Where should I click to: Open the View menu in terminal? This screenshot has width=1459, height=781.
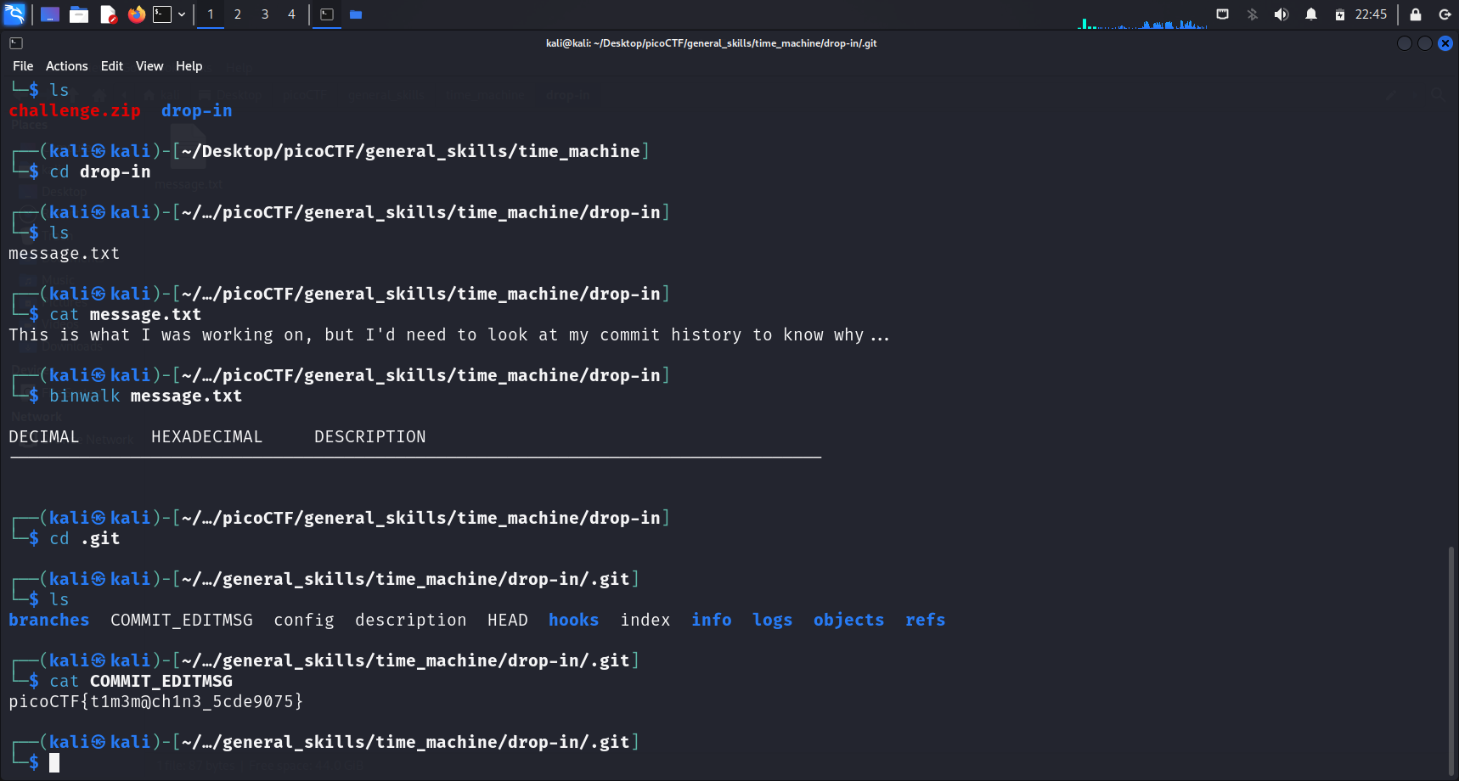tap(149, 66)
